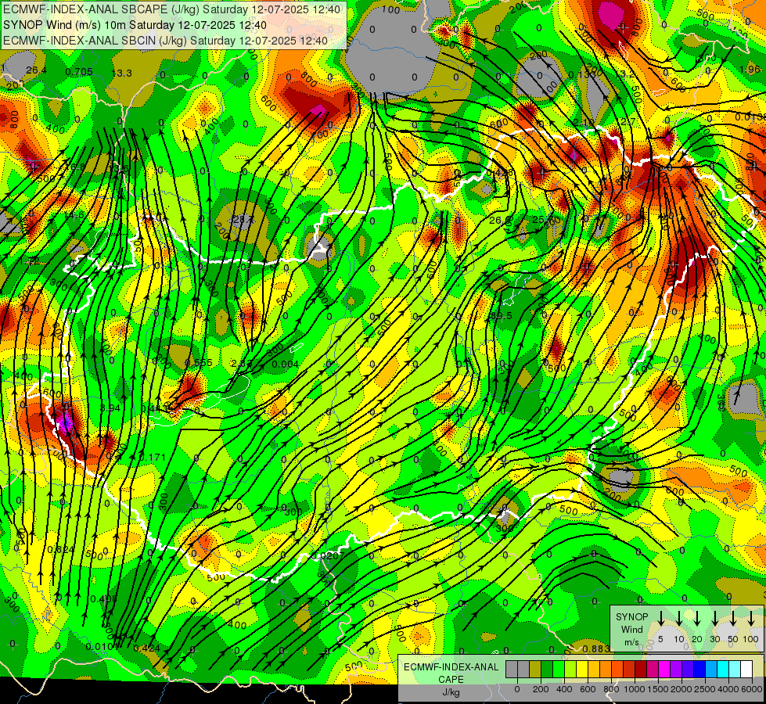Select the yellow swatch in the CAPE legend
This screenshot has width=766, height=704.
(x=582, y=670)
